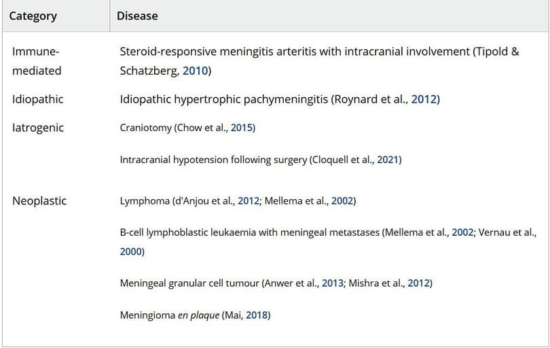Click the Craniotomy disease entry text
Screen dimensions: 550x348
[x=145, y=128]
